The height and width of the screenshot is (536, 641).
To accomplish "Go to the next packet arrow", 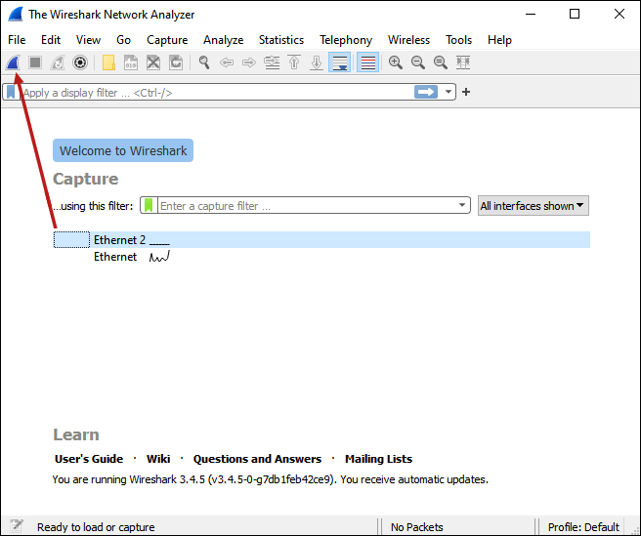I will click(249, 62).
